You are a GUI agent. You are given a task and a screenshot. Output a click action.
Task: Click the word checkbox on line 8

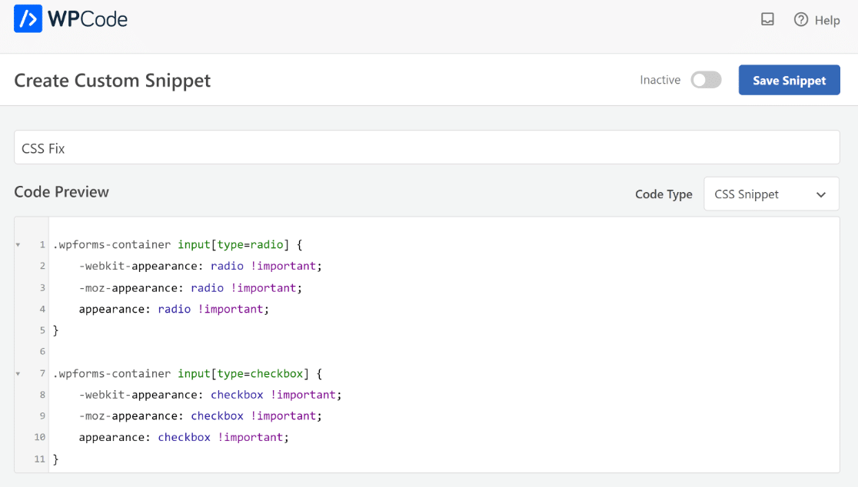237,394
